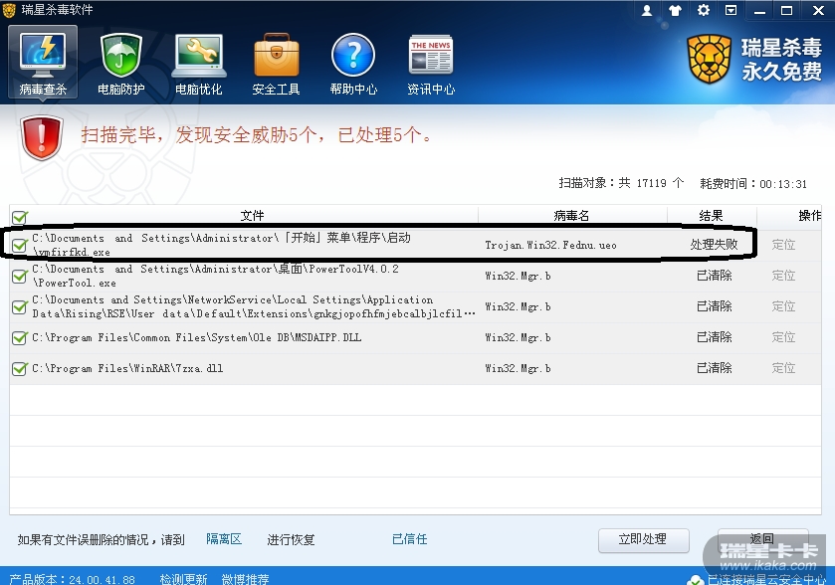The width and height of the screenshot is (835, 585).
Task: Open the 电脑优化 wrench laptop icon
Action: [199, 63]
